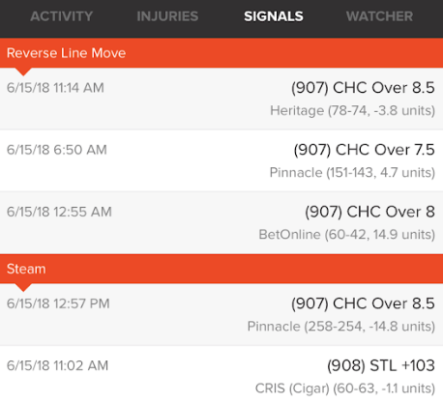
Task: Click the 6/15/18 11:02 AM timestamp
Action: tap(57, 365)
